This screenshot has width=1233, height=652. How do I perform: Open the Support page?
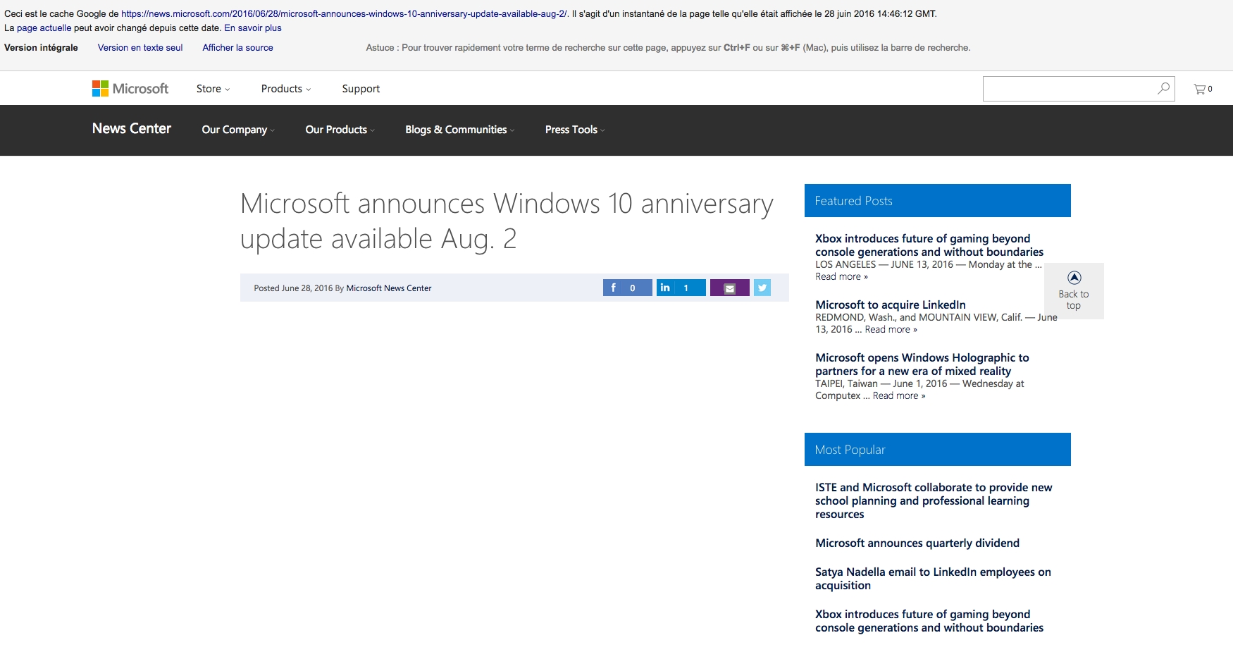[x=361, y=89]
